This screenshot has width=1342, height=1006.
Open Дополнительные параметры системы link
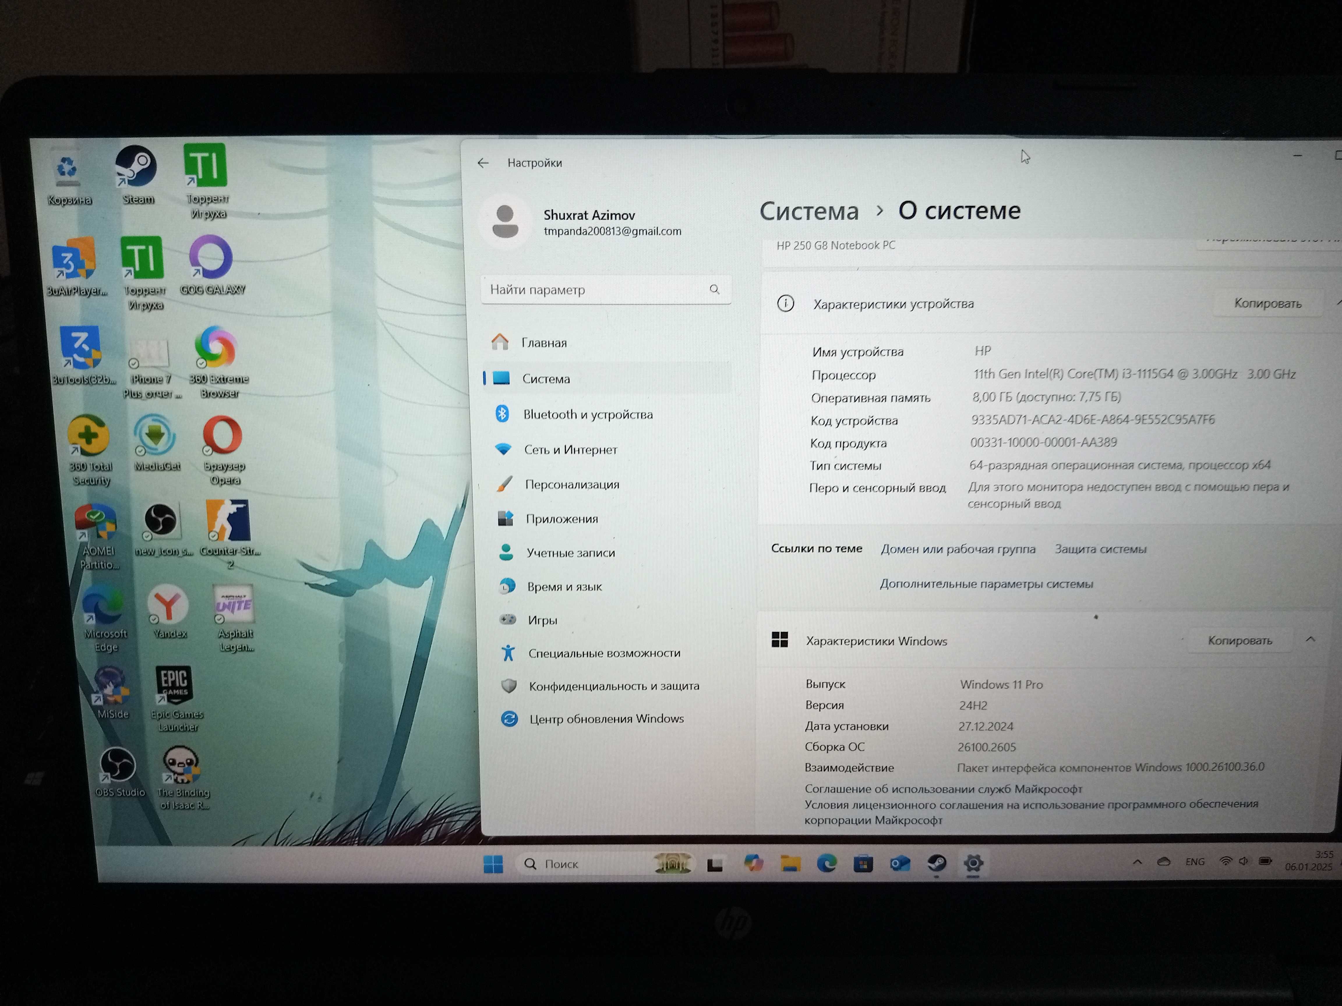coord(986,583)
